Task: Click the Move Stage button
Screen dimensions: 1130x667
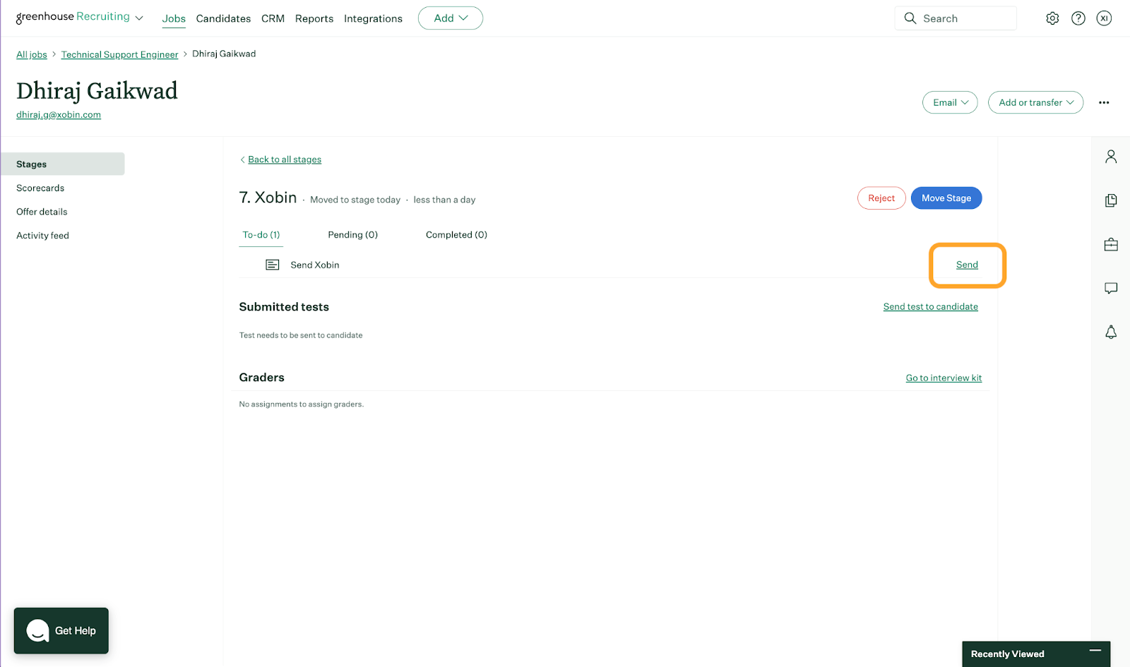Action: click(946, 198)
